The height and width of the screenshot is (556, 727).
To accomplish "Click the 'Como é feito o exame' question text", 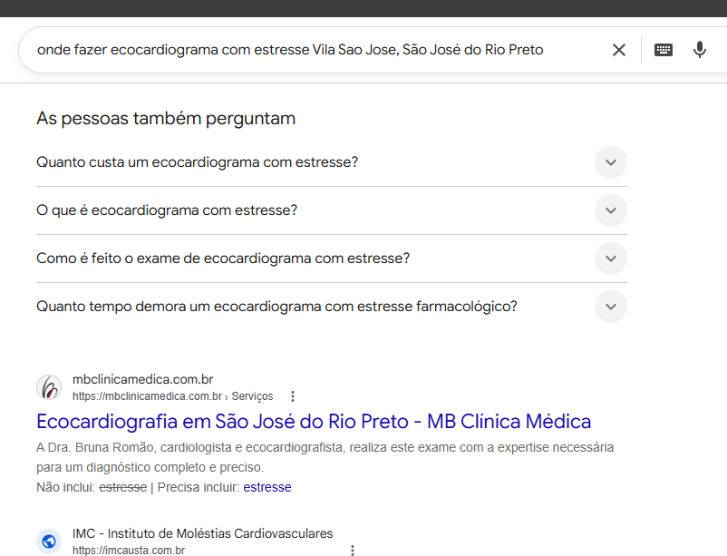I will click(223, 258).
